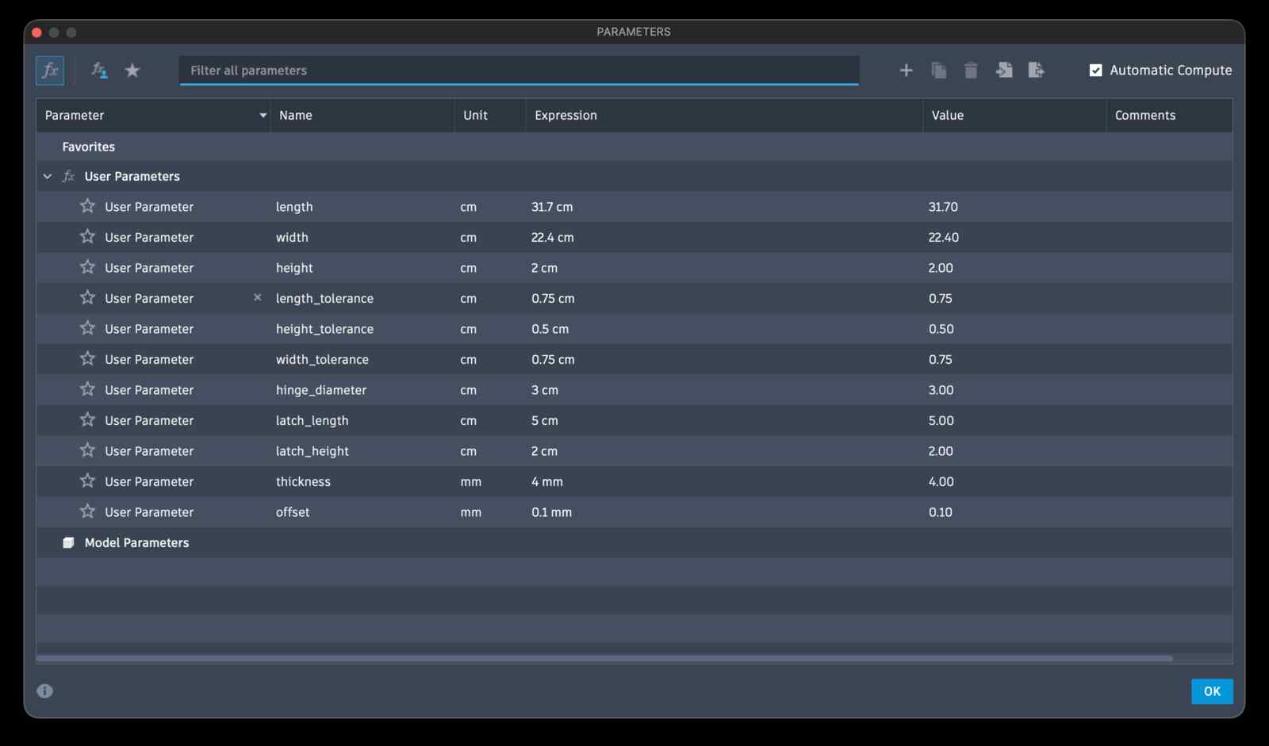Click the fx all-parameters view icon
The width and height of the screenshot is (1269, 746).
coord(50,71)
